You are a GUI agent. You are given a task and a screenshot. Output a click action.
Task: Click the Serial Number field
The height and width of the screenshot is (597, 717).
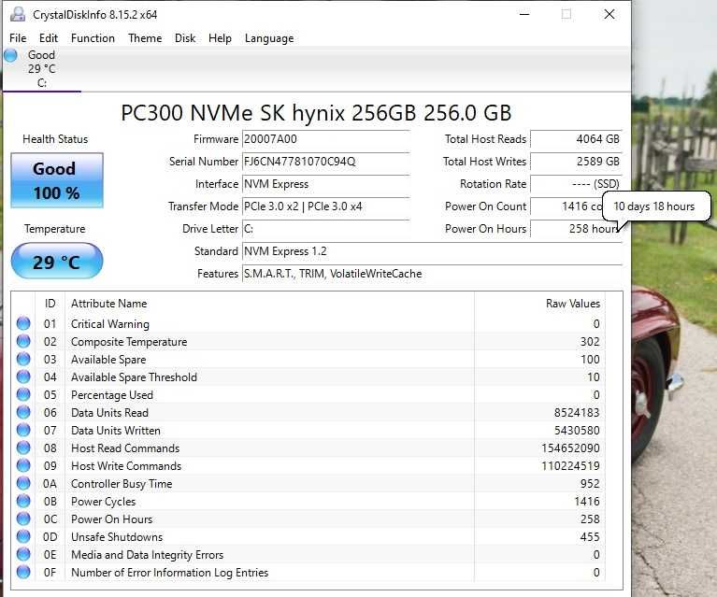(x=325, y=162)
